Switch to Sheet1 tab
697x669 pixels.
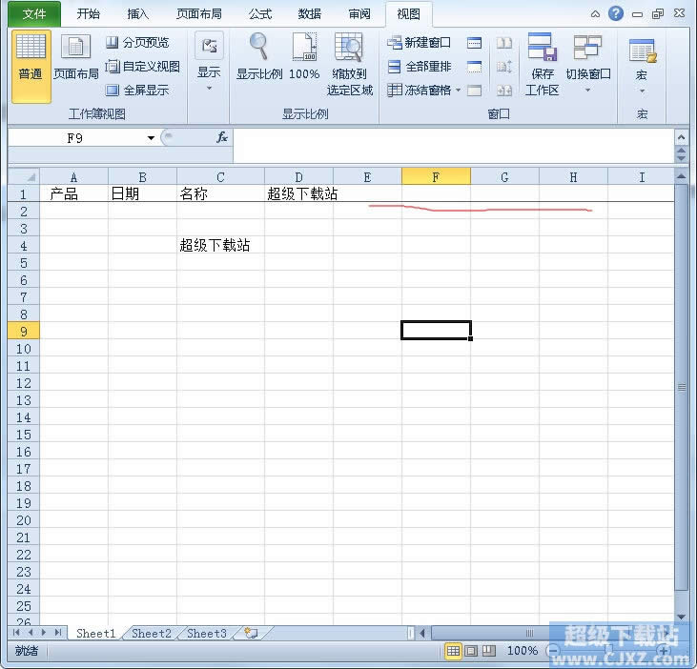95,633
